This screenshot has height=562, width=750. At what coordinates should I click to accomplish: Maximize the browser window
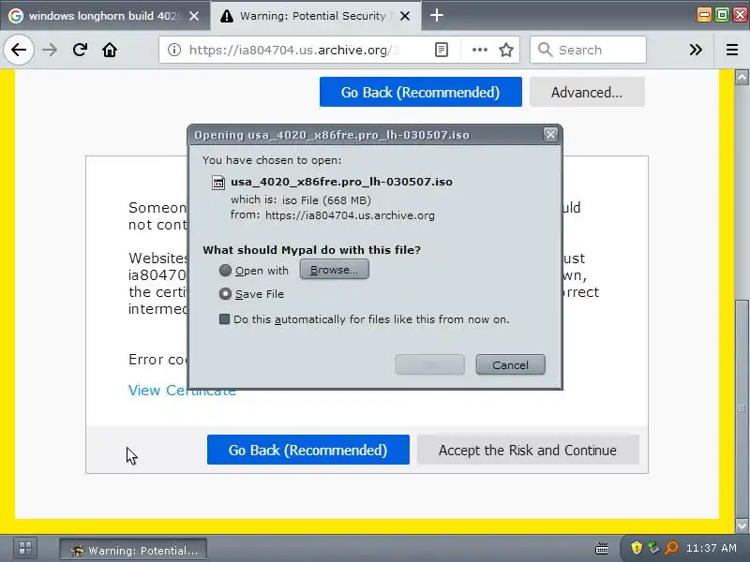click(722, 15)
